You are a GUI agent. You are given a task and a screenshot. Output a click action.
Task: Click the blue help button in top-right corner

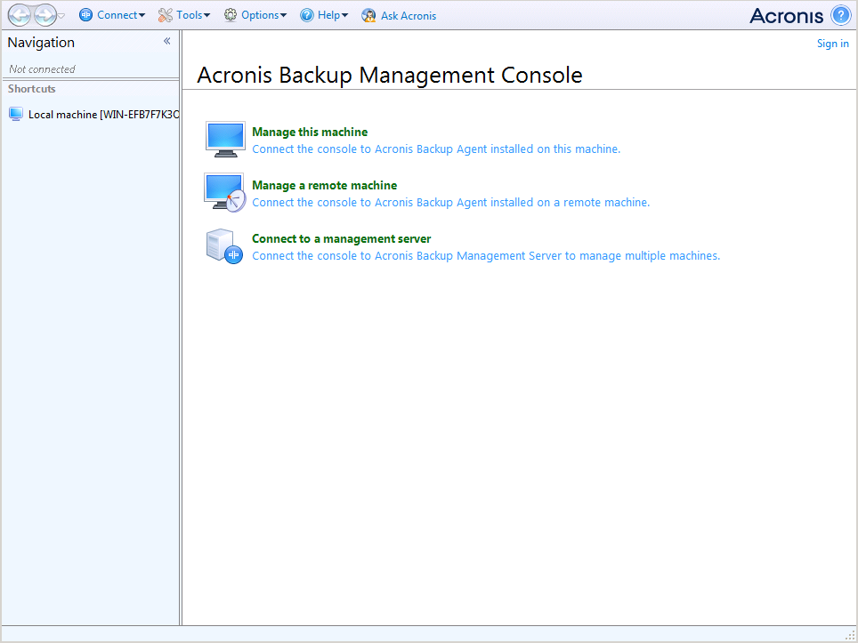[x=840, y=15]
